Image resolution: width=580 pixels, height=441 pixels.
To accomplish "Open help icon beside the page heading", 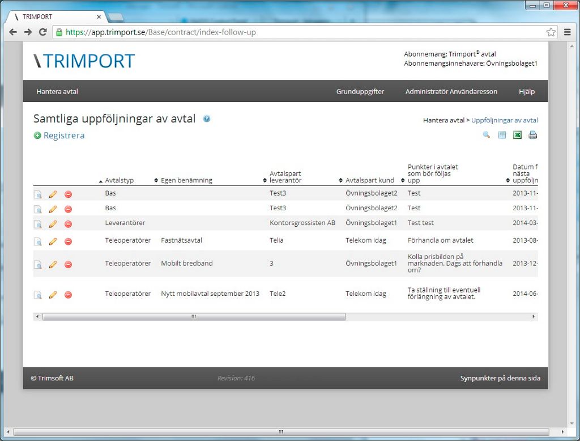I will tap(207, 119).
